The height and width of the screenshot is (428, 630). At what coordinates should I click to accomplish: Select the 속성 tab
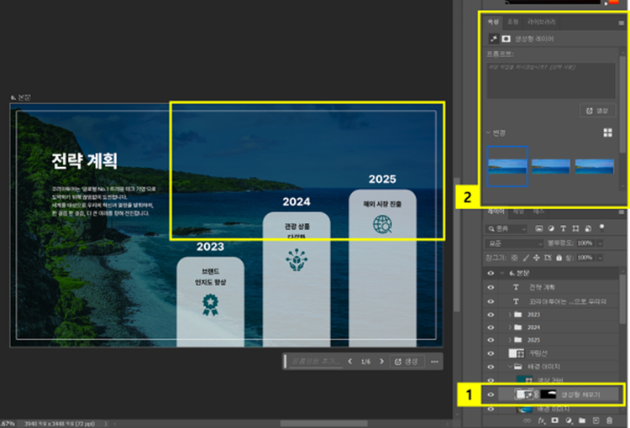tap(493, 22)
